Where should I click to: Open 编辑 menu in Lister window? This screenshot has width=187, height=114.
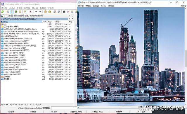[x=88, y=6]
